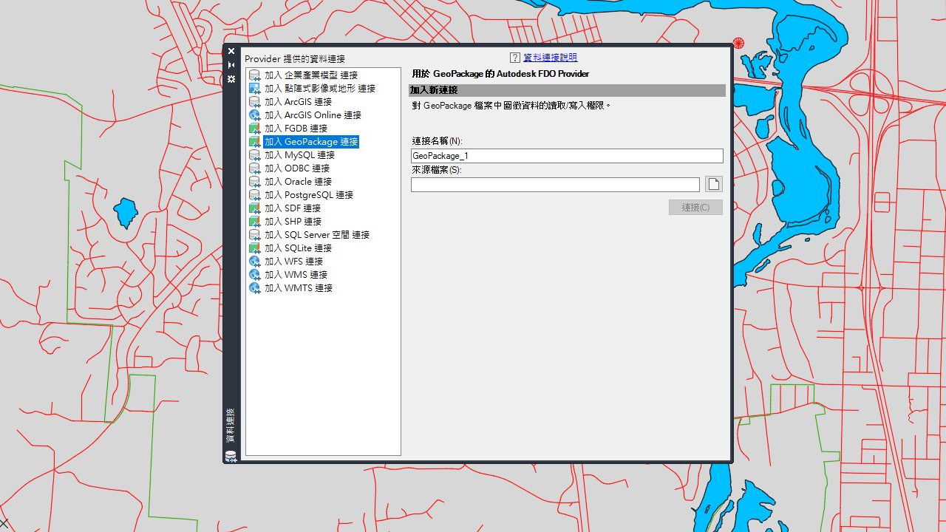Image resolution: width=946 pixels, height=532 pixels.
Task: Click the help question mark icon
Action: [x=515, y=58]
